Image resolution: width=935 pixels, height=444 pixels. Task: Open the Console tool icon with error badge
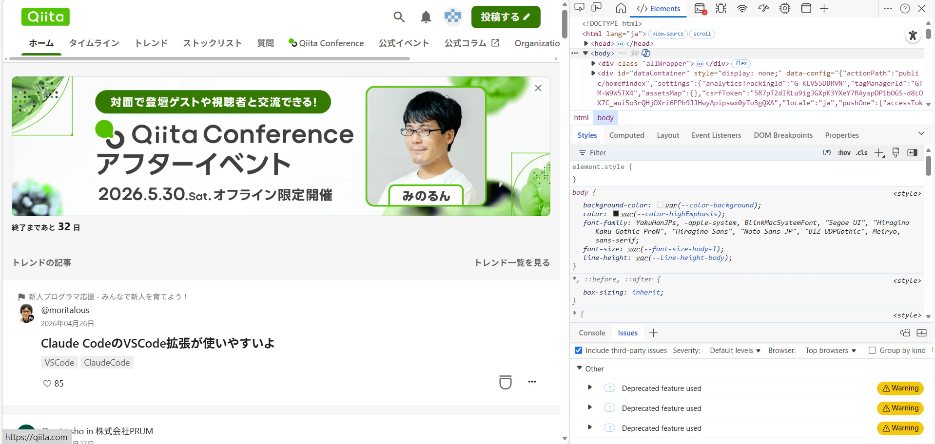[700, 9]
